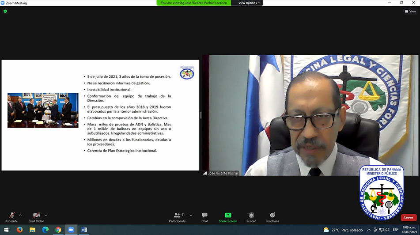The image size is (420, 235).
Task: Open Google Chrome from the taskbar
Action: click(58, 230)
